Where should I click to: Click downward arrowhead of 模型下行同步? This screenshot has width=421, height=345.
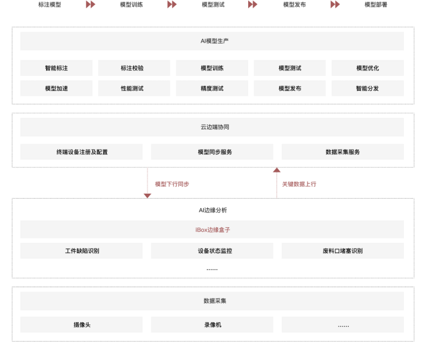click(x=148, y=196)
